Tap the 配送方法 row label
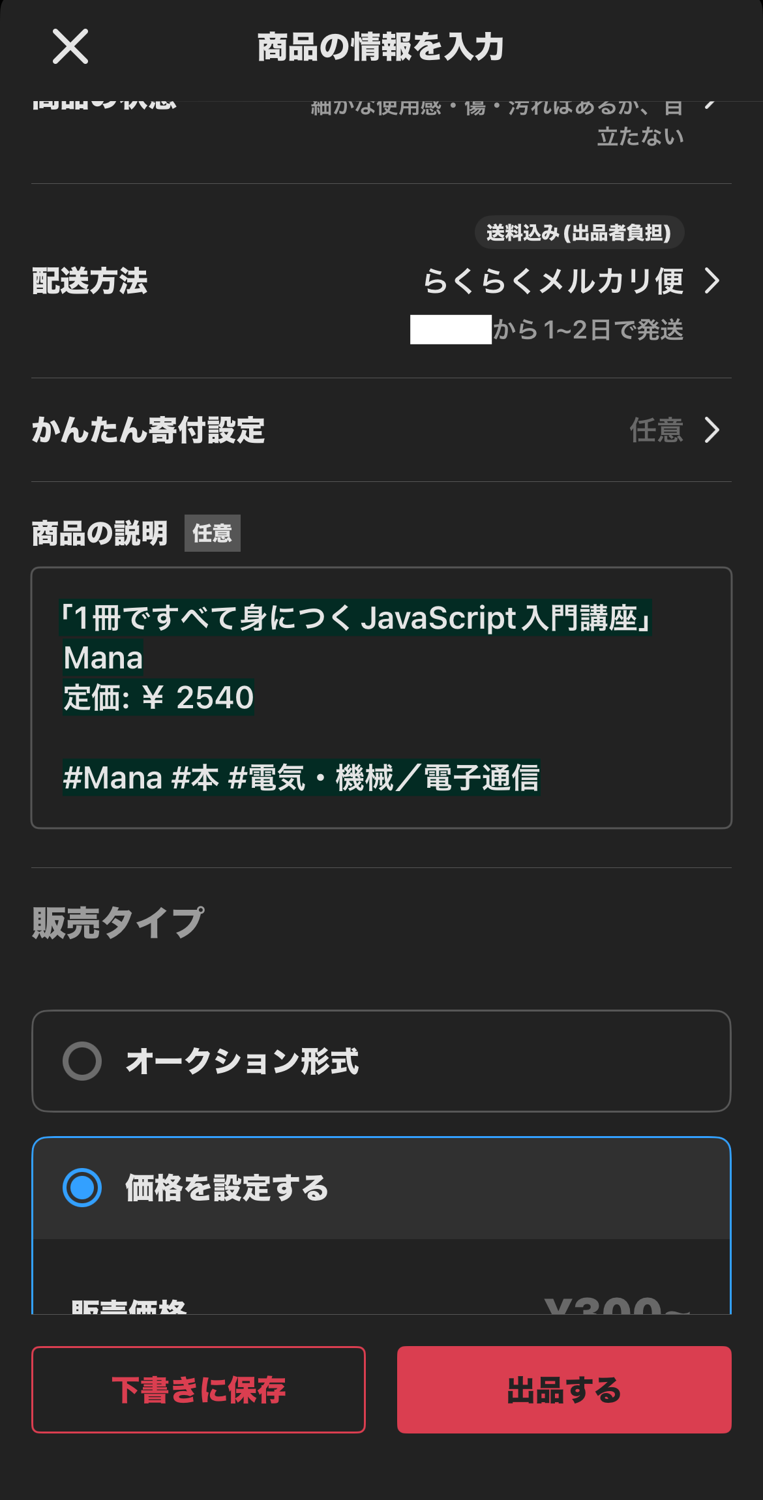The height and width of the screenshot is (1500, 763). pos(90,281)
